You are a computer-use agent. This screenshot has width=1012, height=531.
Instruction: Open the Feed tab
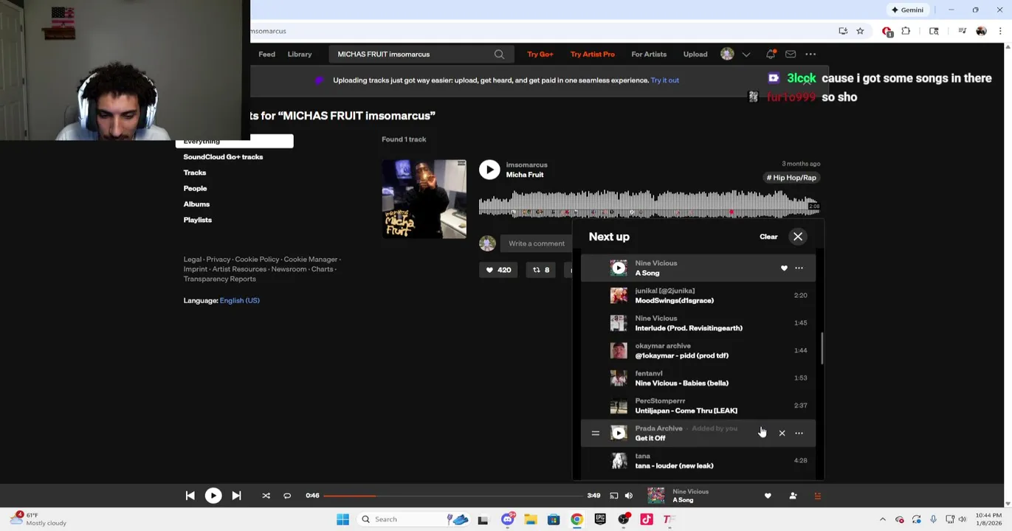pos(266,54)
